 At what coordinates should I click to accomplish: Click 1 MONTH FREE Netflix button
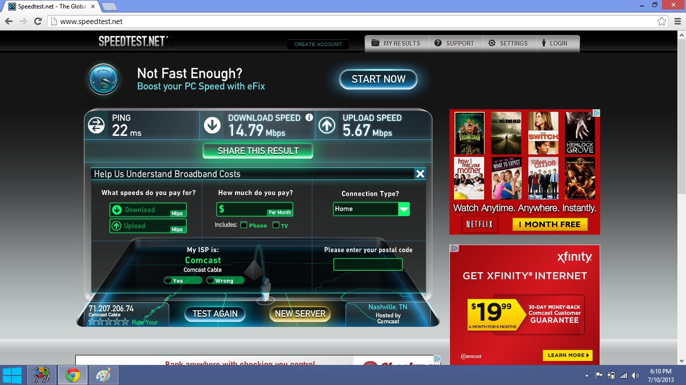tap(549, 225)
